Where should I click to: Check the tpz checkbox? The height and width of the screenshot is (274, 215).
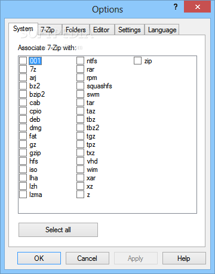pyautogui.click(x=80, y=144)
